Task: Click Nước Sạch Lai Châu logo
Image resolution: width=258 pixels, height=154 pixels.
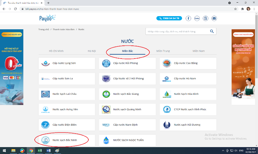Action: pyautogui.click(x=46, y=94)
